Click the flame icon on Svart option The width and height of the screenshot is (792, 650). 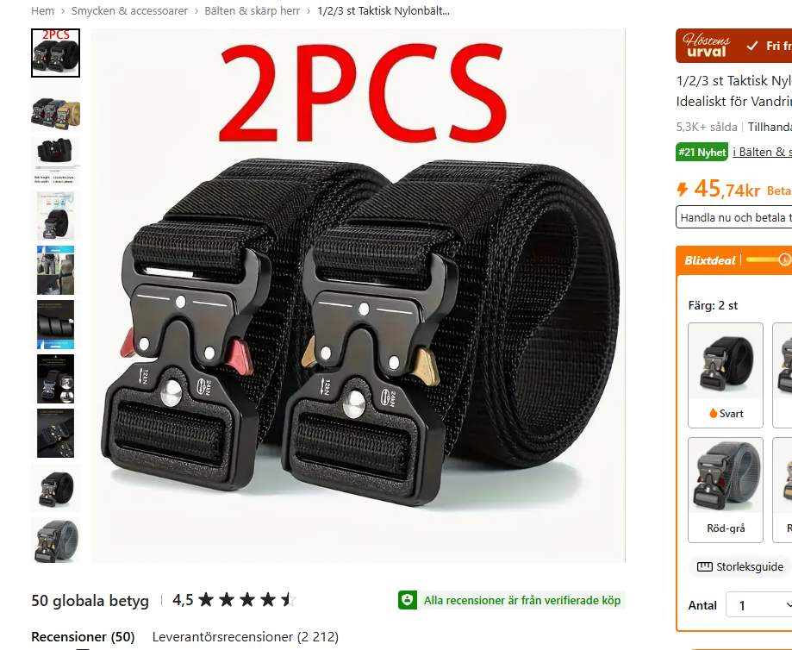(714, 414)
